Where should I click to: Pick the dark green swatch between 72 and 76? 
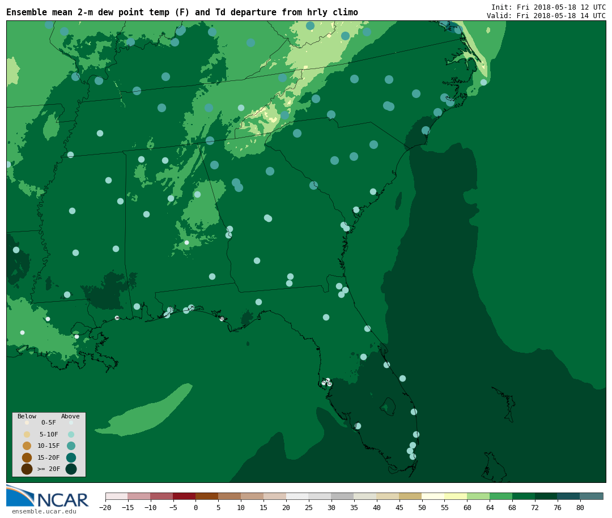(x=546, y=496)
